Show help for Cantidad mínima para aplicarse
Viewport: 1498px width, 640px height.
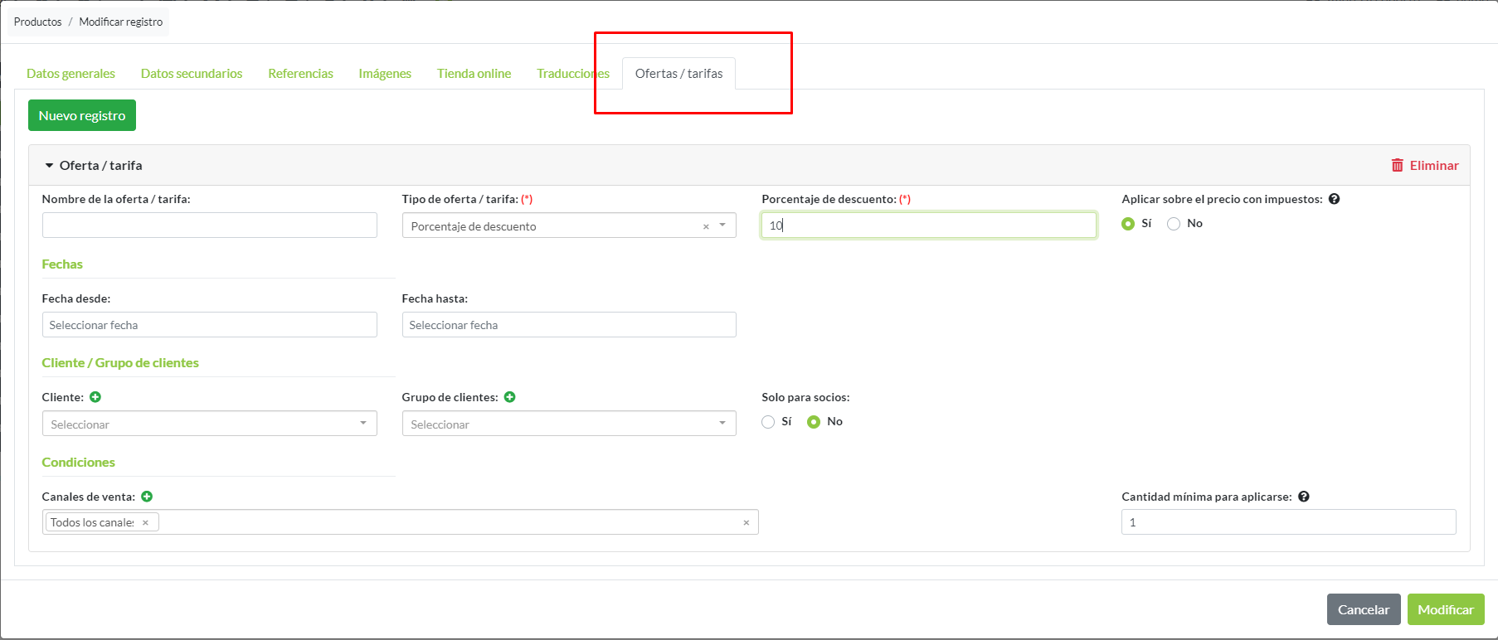click(x=1304, y=497)
